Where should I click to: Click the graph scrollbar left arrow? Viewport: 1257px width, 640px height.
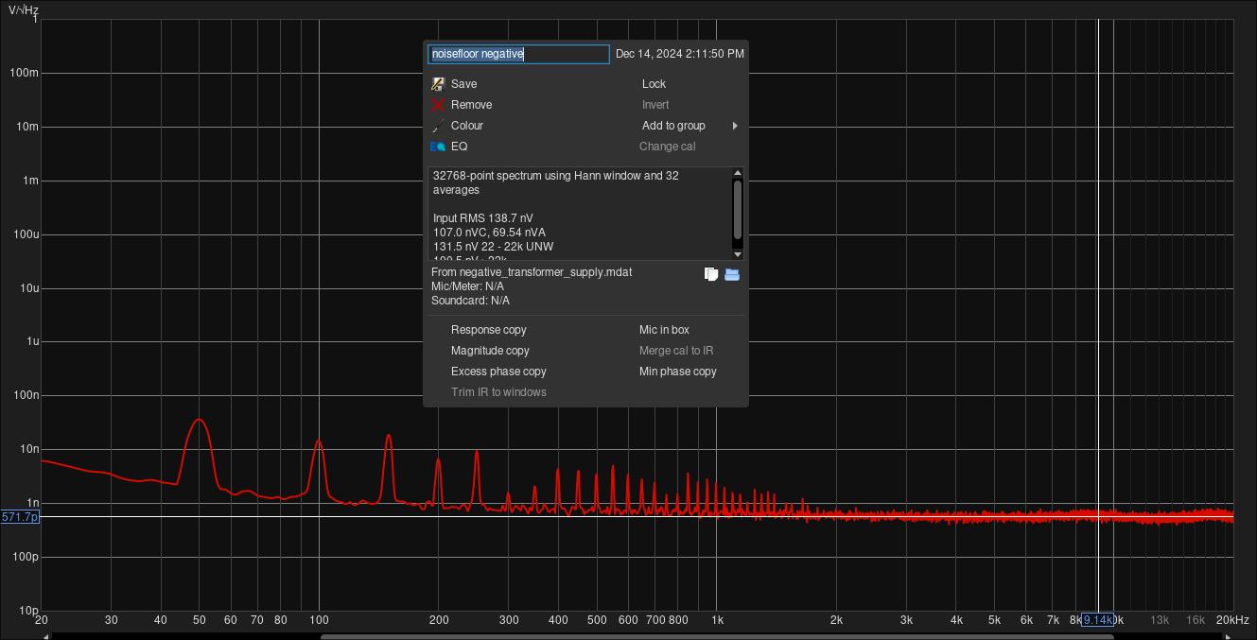coord(45,636)
